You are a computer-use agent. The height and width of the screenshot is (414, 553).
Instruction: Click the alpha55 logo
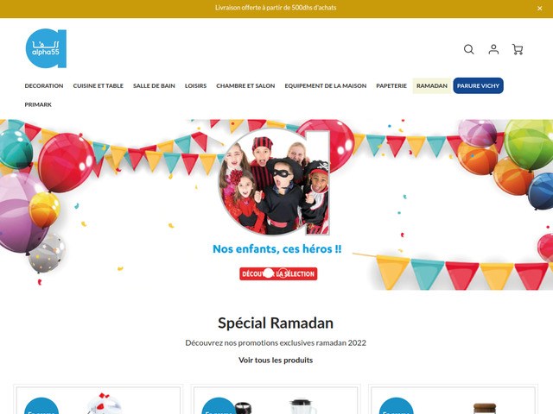tap(46, 48)
